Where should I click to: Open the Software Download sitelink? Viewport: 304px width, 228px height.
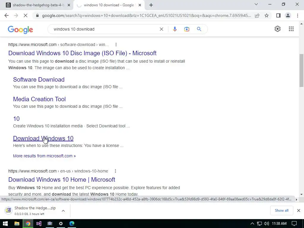click(x=39, y=80)
